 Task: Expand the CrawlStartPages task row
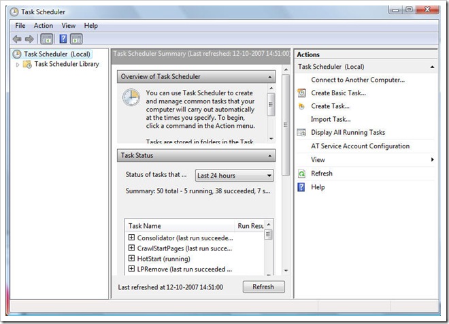click(x=131, y=248)
